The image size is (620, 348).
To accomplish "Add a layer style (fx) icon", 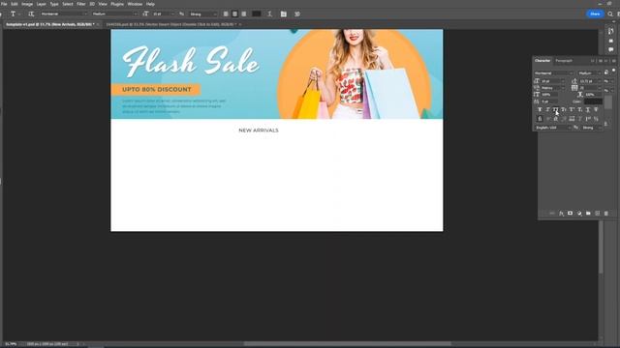I will click(561, 214).
